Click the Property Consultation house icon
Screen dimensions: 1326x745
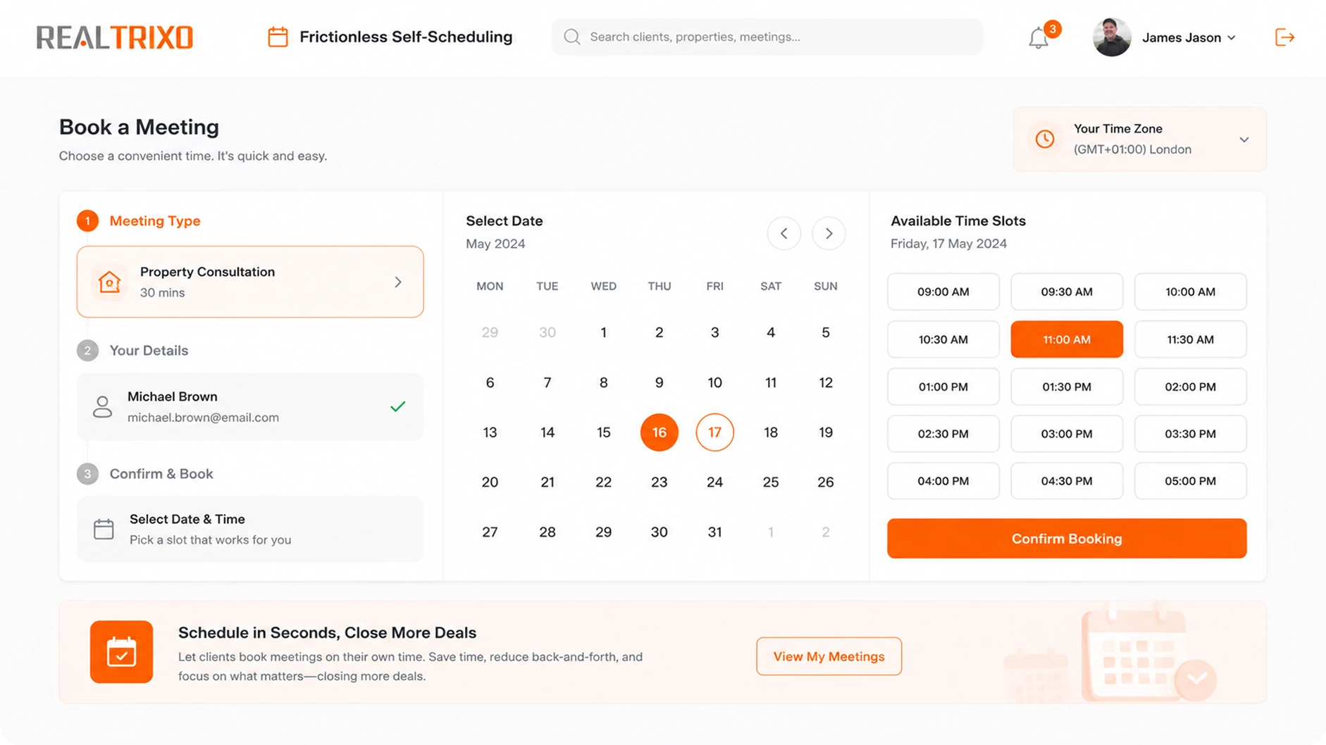coord(109,282)
